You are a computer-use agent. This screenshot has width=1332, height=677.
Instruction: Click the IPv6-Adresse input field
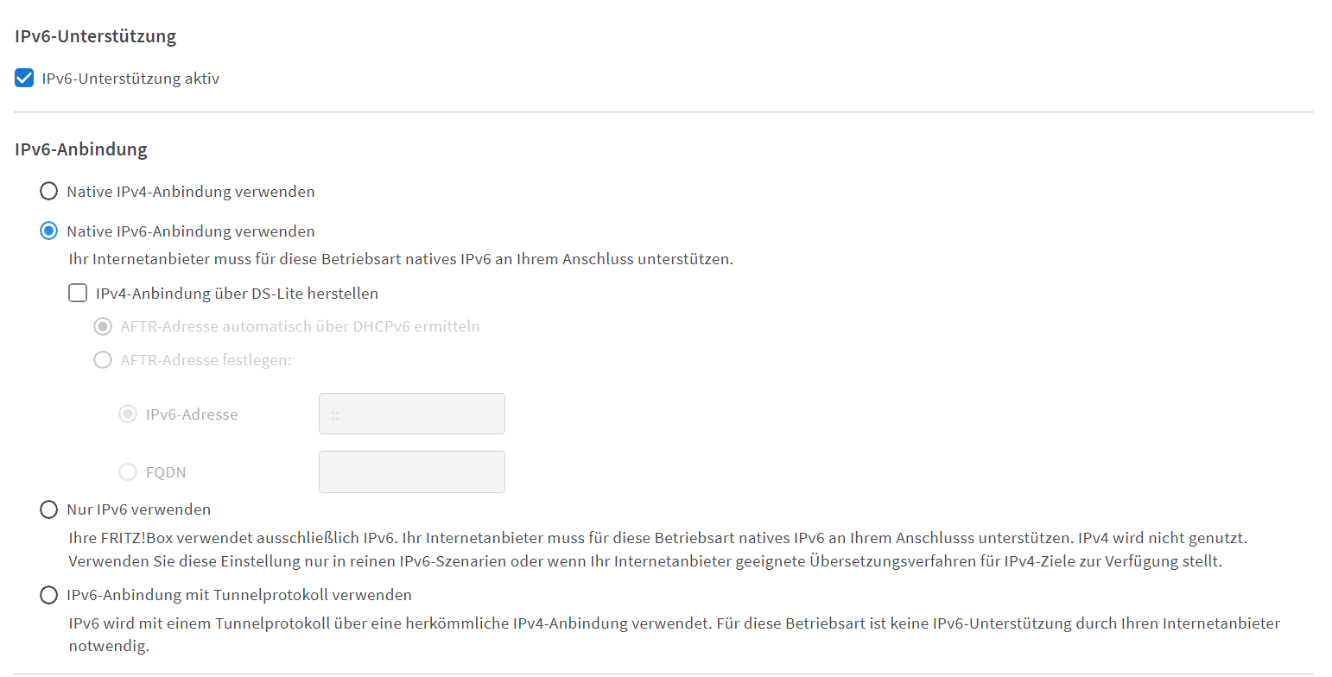pos(412,414)
